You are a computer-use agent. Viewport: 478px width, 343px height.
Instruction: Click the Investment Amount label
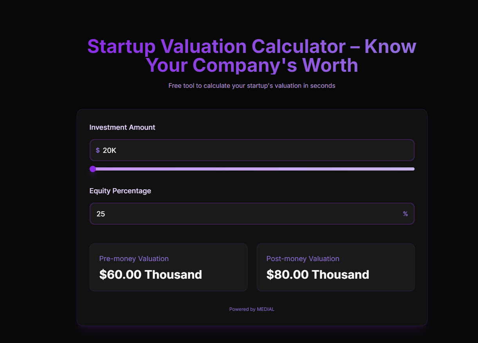pos(122,127)
